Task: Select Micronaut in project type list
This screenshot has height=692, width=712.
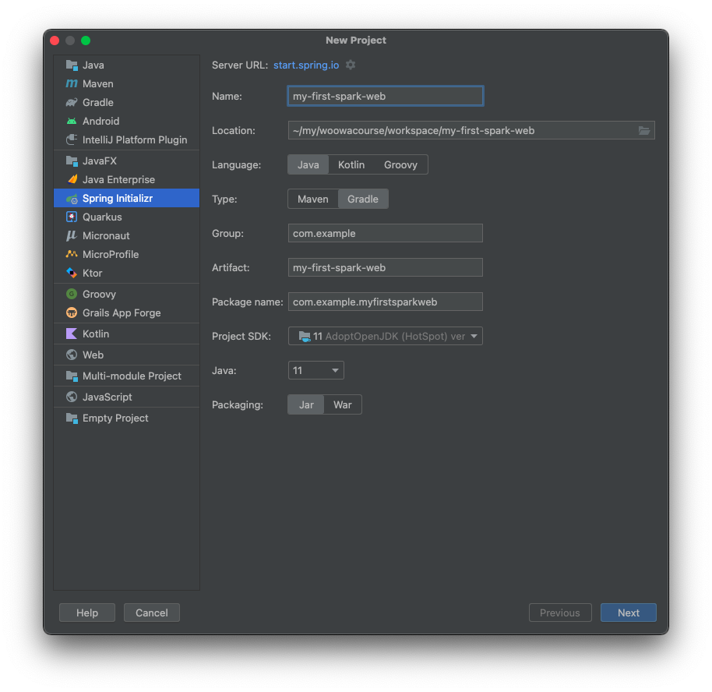Action: pyautogui.click(x=126, y=235)
